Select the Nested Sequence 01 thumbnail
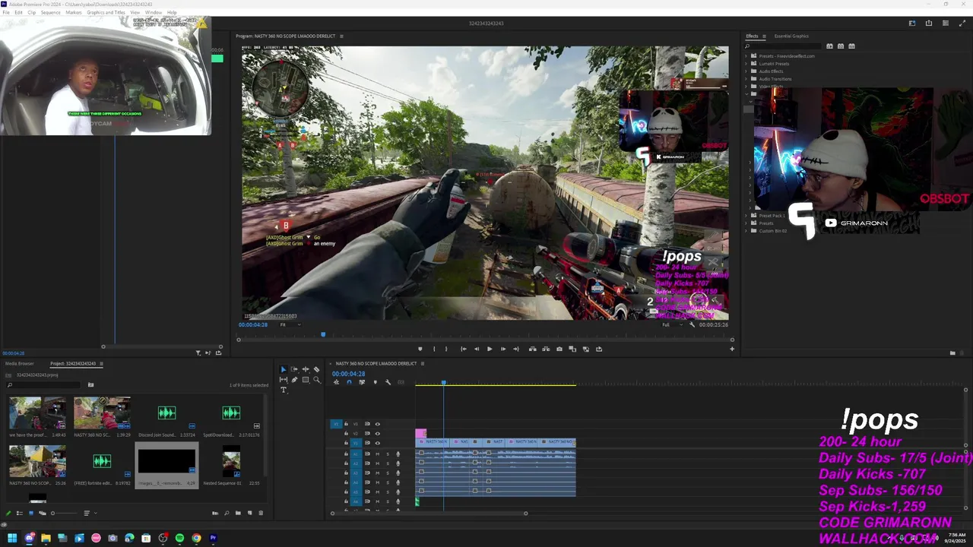973x547 pixels. pyautogui.click(x=231, y=460)
